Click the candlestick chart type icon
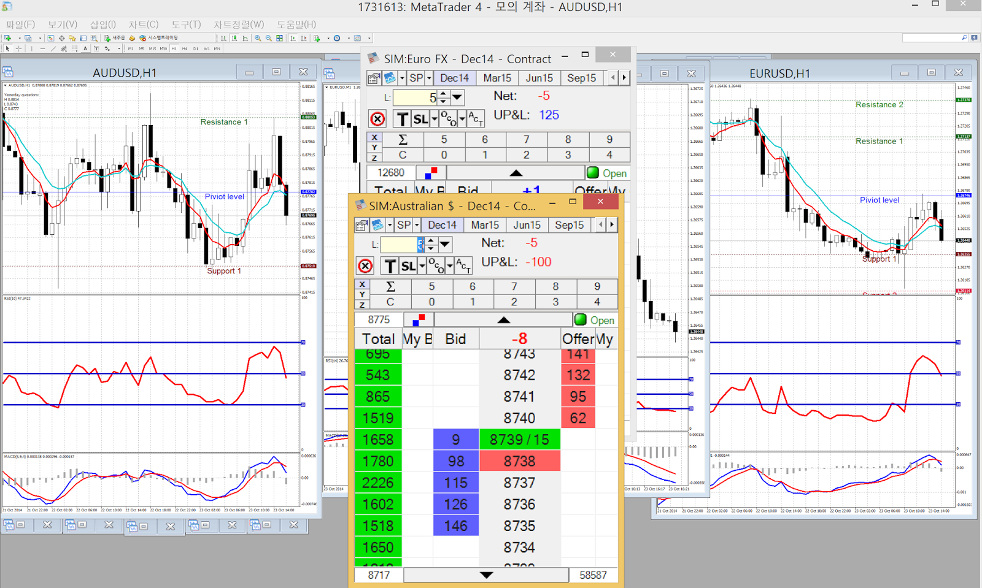 [234, 38]
